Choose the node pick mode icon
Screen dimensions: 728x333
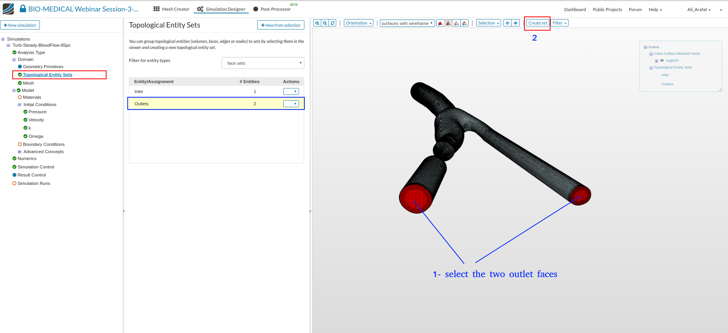pos(465,23)
